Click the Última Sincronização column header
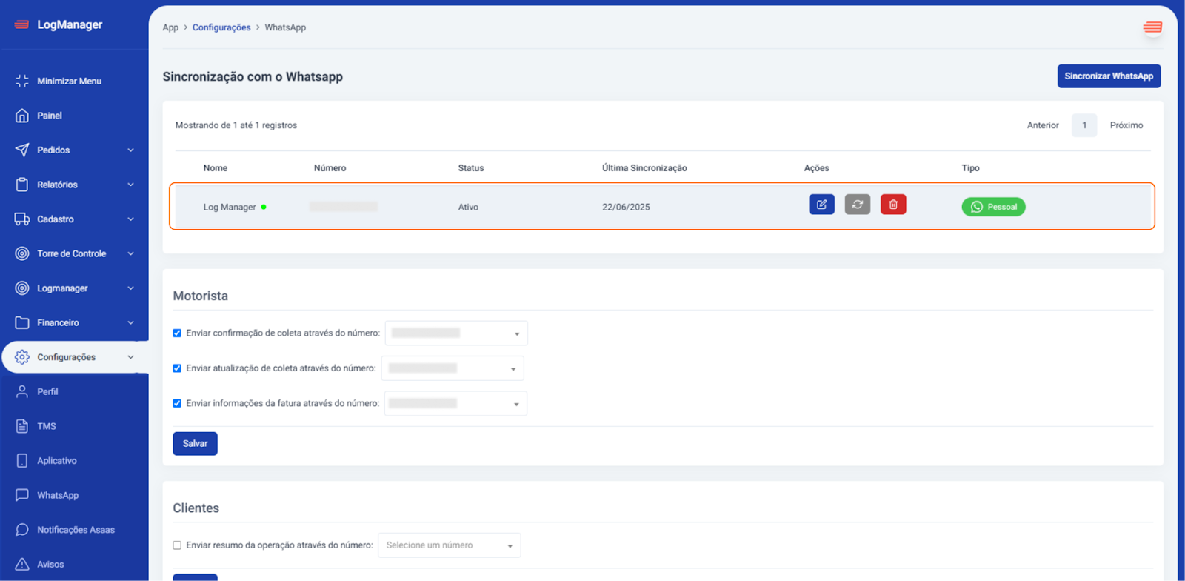1185x581 pixels. coord(644,168)
